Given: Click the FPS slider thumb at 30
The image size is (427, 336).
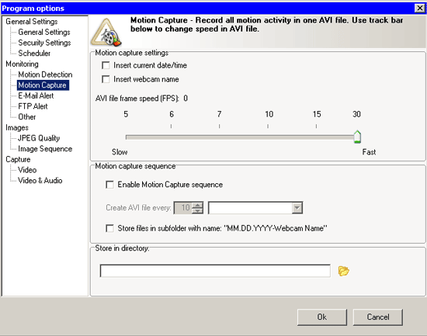Looking at the screenshot, I should tap(357, 137).
